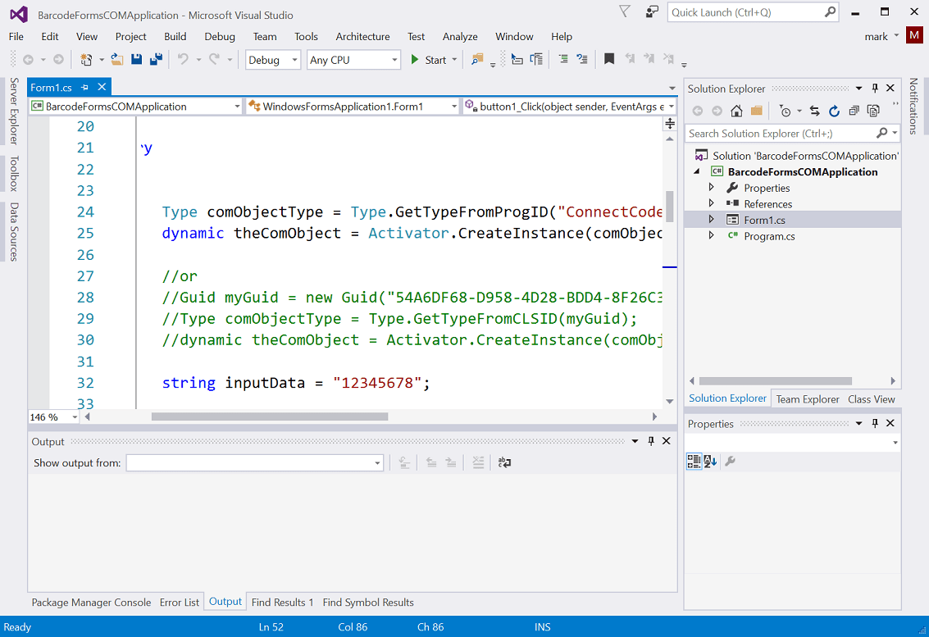Expand the Program.cs tree node

click(712, 235)
